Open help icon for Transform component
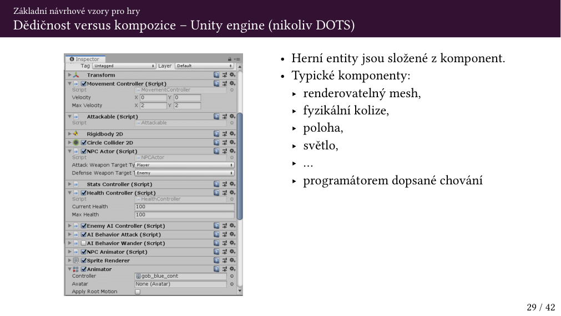 [216, 75]
